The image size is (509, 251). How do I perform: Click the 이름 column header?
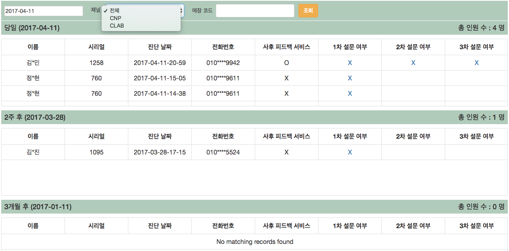[x=33, y=47]
